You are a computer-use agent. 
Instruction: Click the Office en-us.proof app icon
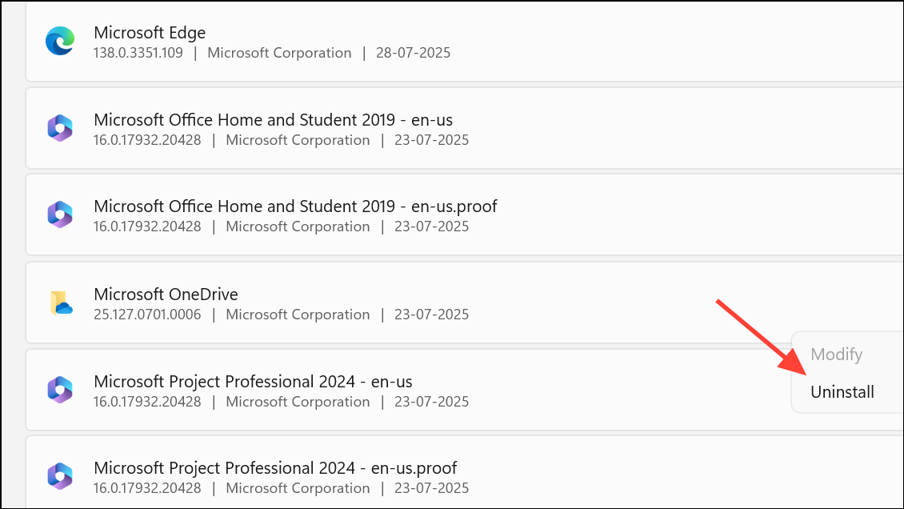click(59, 214)
